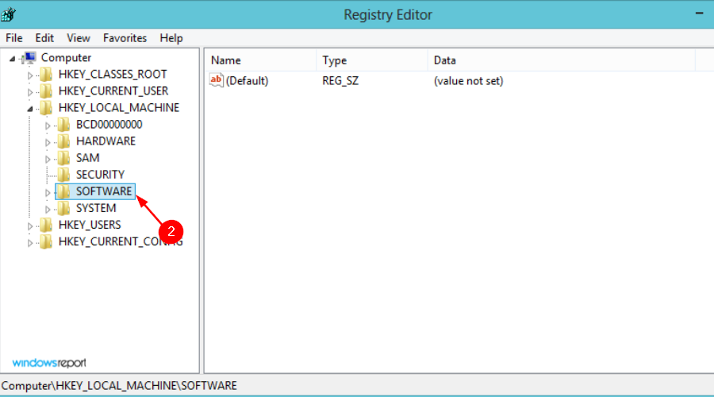
Task: Sort values by Data column header
Action: point(562,60)
